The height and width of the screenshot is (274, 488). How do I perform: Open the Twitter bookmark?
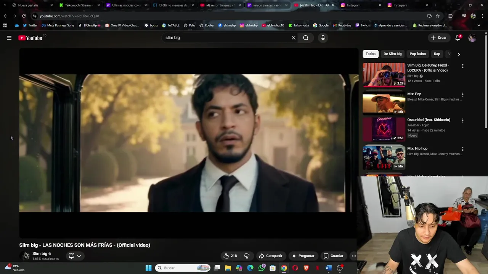[x=30, y=25]
